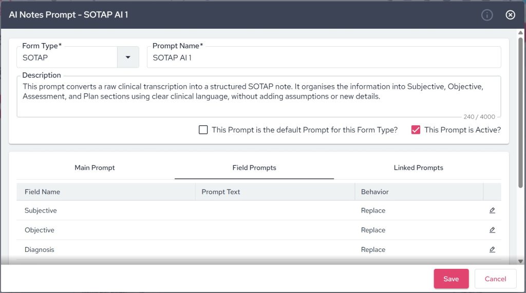Edit the Subjective field prompt
This screenshot has height=293, width=526.
492,210
